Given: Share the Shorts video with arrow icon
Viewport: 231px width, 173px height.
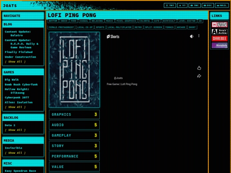Looking at the screenshot, I should 199,76.
